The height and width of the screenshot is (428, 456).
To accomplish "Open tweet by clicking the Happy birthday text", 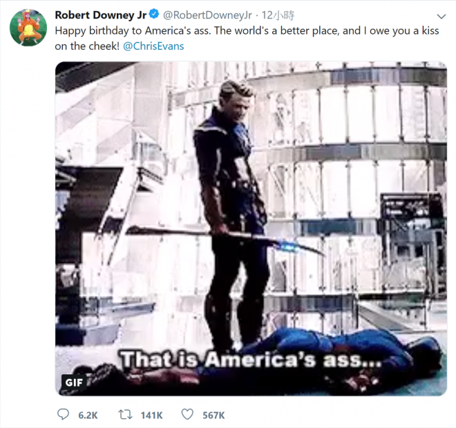I will coord(247,31).
